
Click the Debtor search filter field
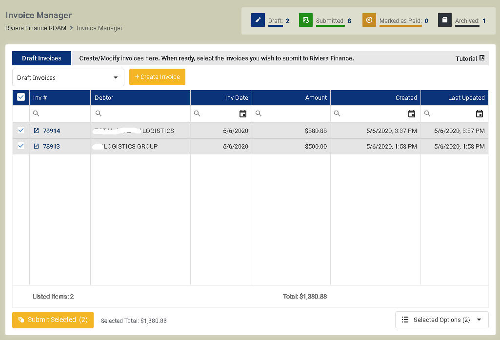[144, 113]
